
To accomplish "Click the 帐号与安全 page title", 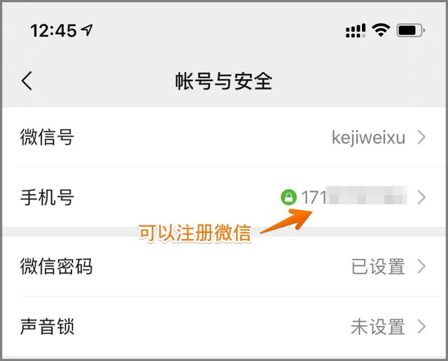I will click(x=224, y=81).
